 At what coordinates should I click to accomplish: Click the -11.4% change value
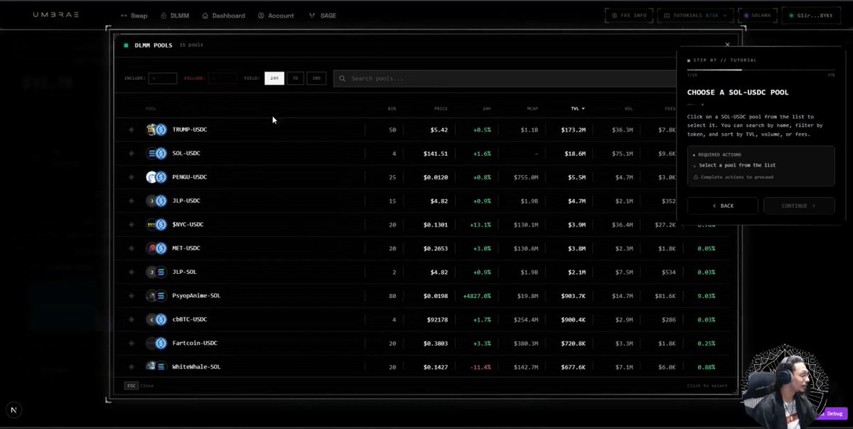[x=480, y=367]
